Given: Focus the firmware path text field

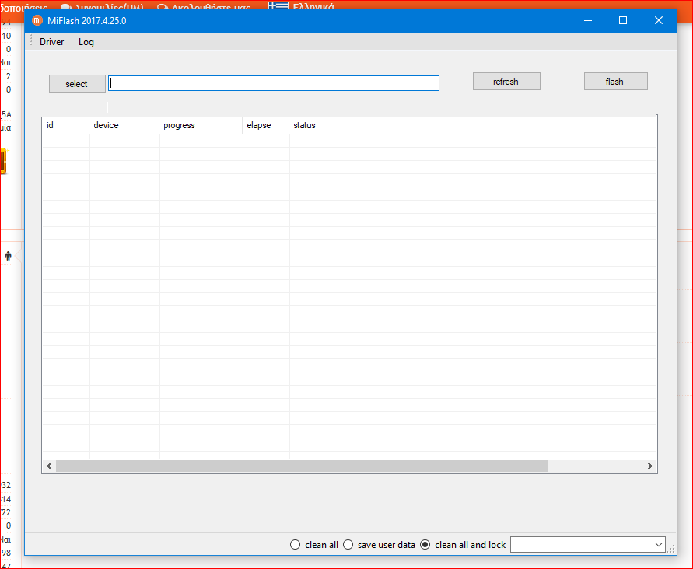Looking at the screenshot, I should point(274,83).
